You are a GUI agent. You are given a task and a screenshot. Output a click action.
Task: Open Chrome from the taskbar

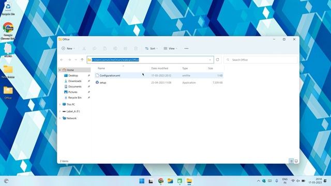(x=161, y=181)
